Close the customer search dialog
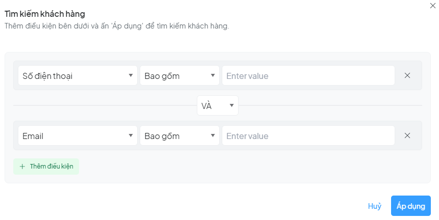 click(x=433, y=5)
